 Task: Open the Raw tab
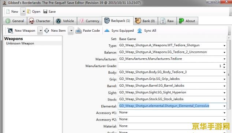pyautogui.click(x=167, y=21)
